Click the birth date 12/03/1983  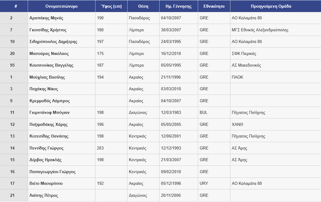point(171,113)
